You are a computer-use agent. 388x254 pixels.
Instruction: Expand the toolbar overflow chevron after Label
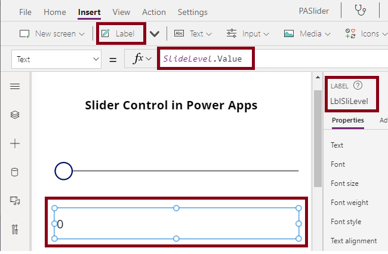coord(155,33)
